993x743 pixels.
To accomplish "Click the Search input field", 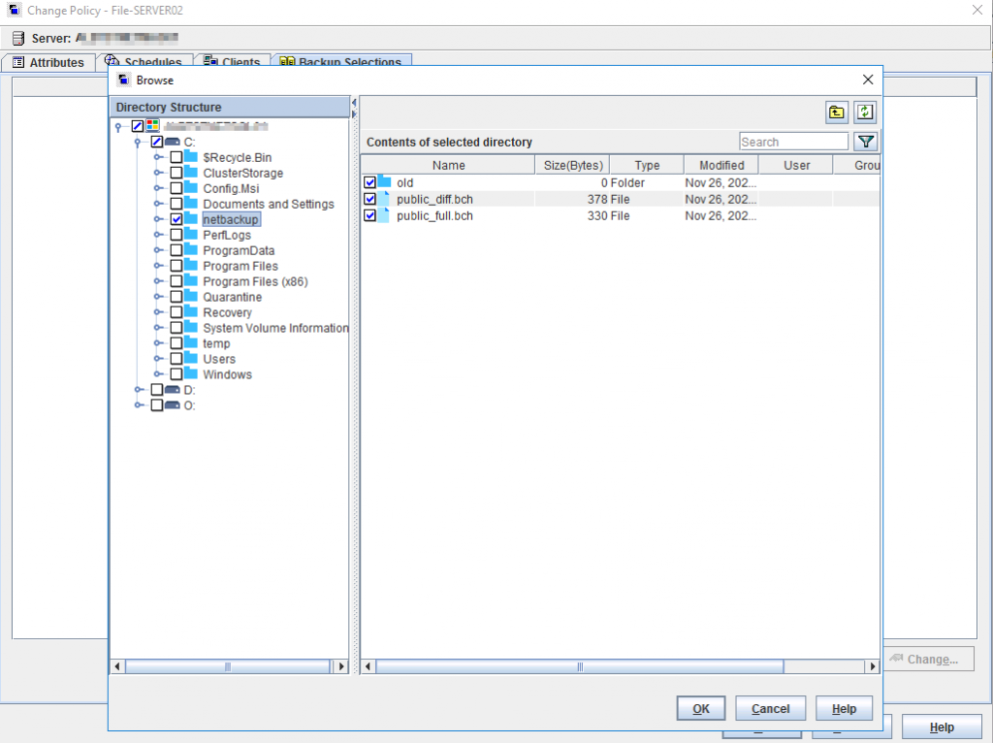I will [x=793, y=143].
